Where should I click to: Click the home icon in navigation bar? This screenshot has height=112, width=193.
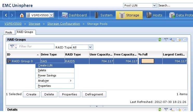point(22,15)
